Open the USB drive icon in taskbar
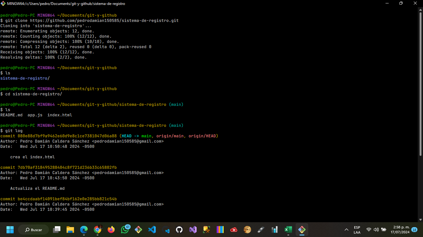 point(261,230)
